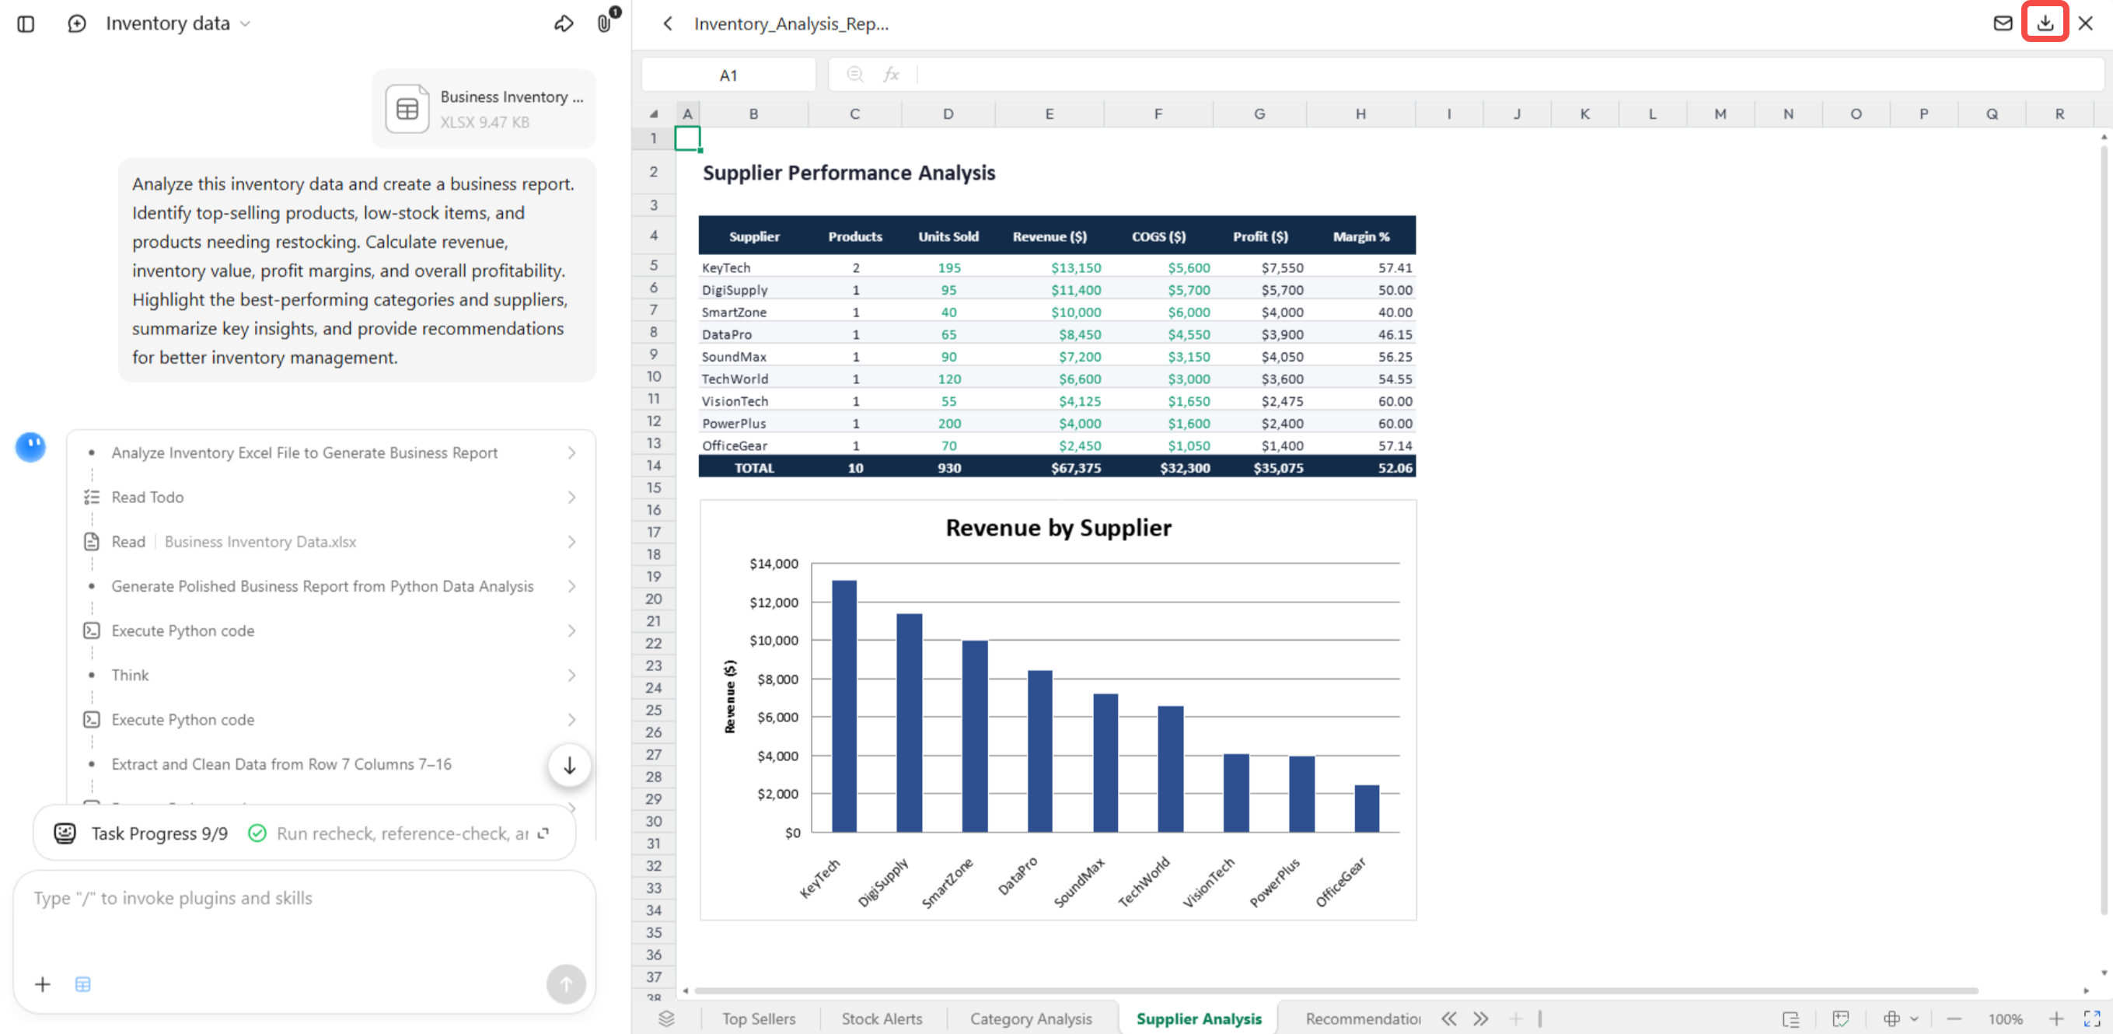This screenshot has height=1034, width=2113.
Task: Switch to the Stock Alerts sheet tab
Action: [882, 1018]
